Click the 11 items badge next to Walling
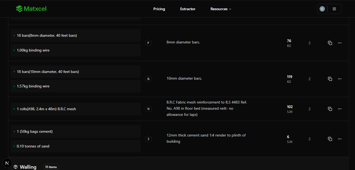This screenshot has height=170, width=355. [x=51, y=167]
